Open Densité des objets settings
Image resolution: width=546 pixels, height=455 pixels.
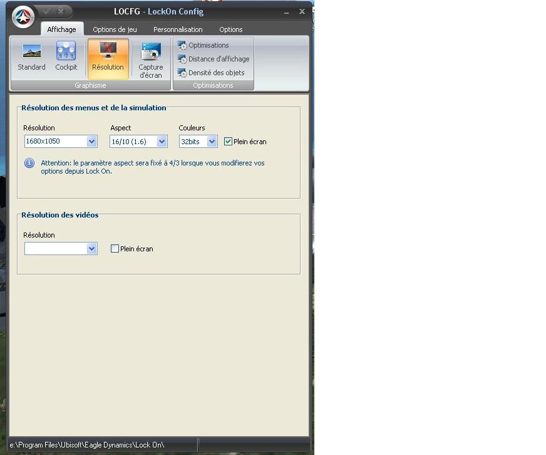click(x=211, y=73)
